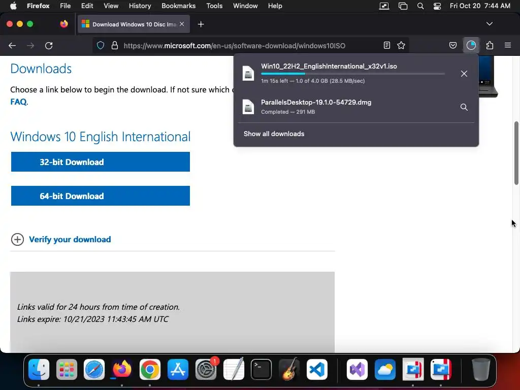The height and width of the screenshot is (390, 520).
Task: Open the Edit menu
Action: (87, 6)
